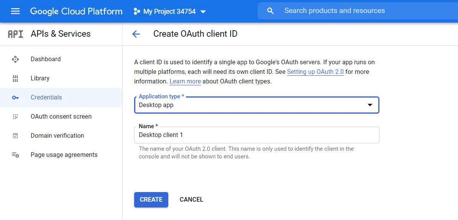Select Credentials in the sidebar

pos(61,98)
